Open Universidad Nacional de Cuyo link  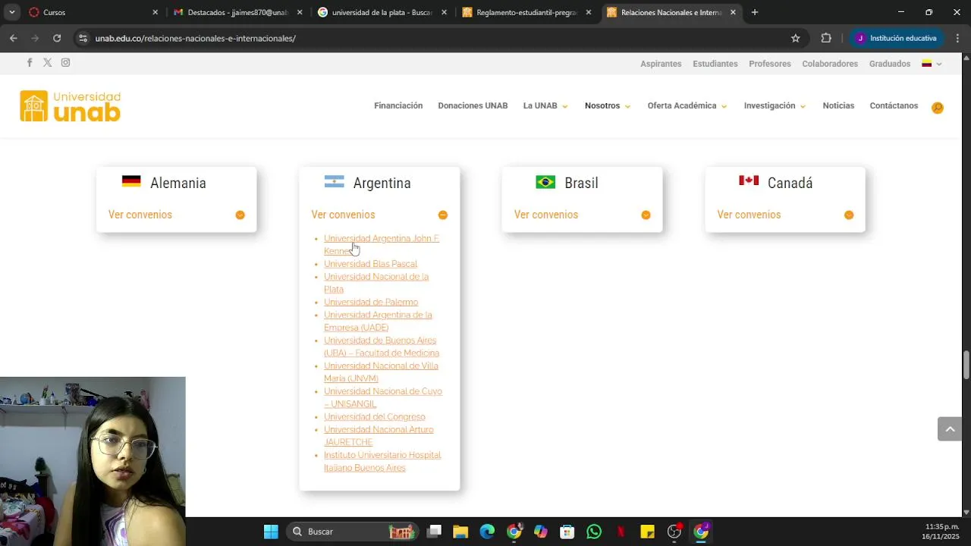click(383, 397)
